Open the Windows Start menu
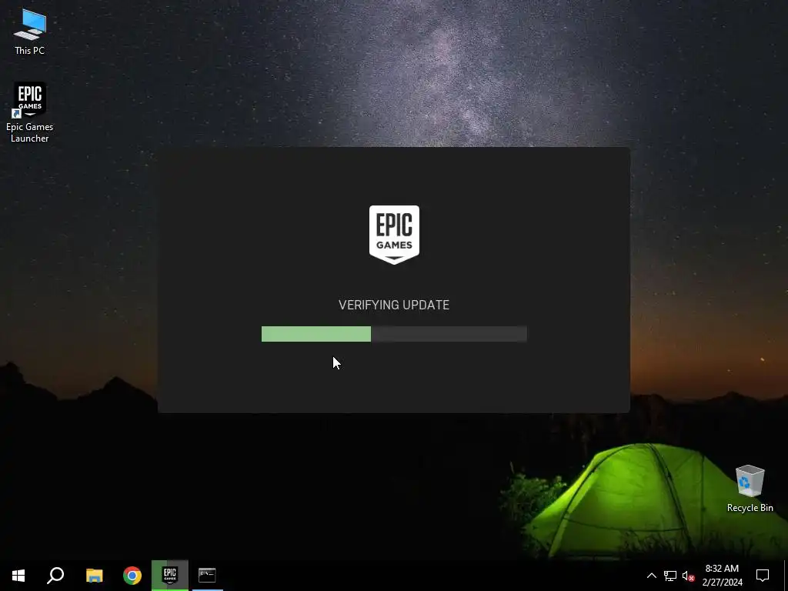The image size is (788, 591). click(18, 576)
